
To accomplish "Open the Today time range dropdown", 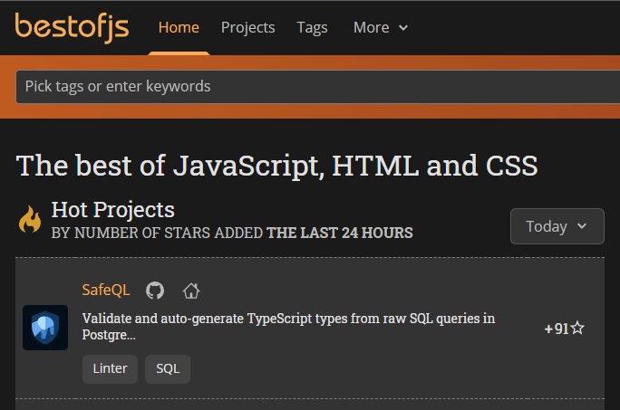I will pyautogui.click(x=557, y=226).
